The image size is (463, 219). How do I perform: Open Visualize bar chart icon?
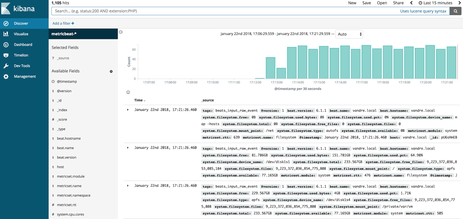click(x=6, y=34)
